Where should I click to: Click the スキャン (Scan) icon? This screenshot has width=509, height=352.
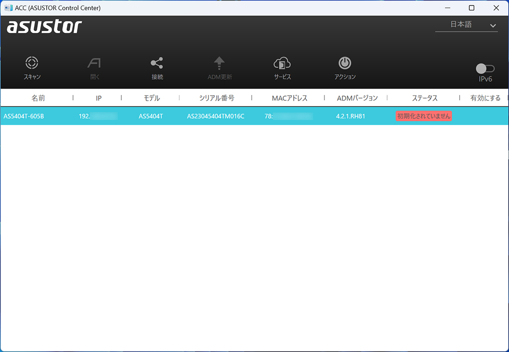point(32,63)
